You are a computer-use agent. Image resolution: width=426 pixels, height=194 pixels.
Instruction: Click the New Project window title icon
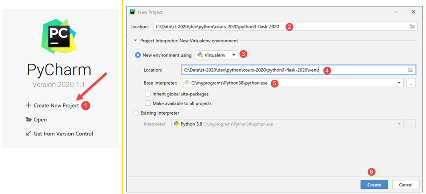click(133, 12)
